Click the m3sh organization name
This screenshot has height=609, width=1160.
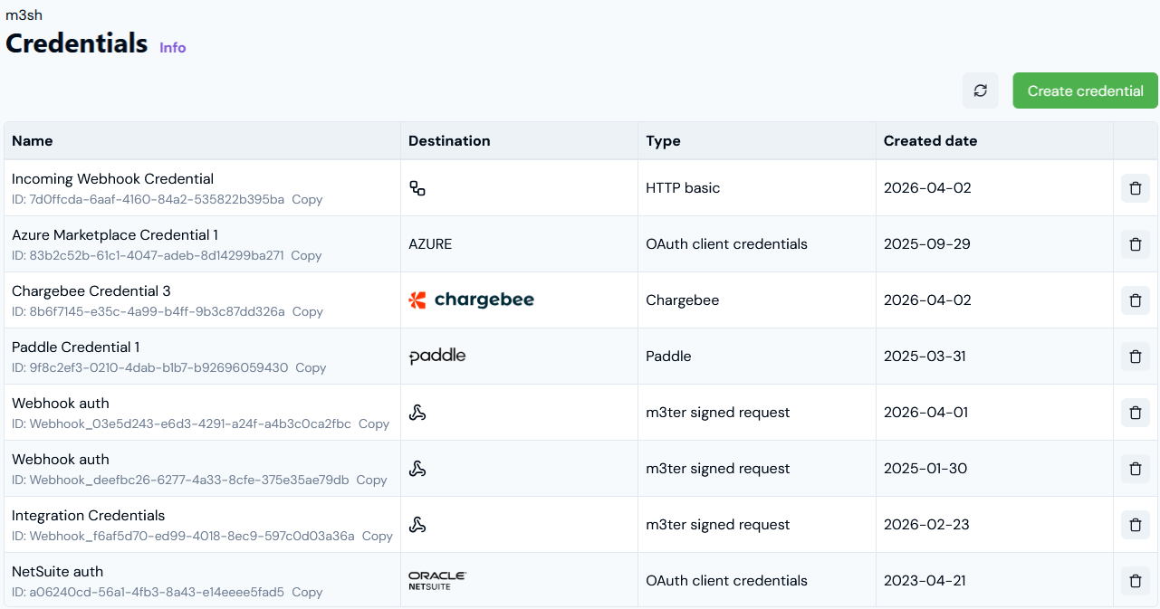pos(24,14)
